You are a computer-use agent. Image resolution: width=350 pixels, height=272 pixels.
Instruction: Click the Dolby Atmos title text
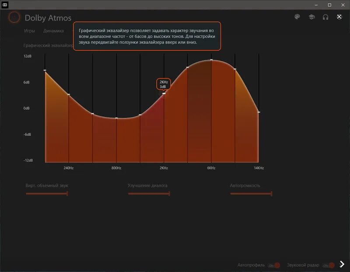click(48, 18)
